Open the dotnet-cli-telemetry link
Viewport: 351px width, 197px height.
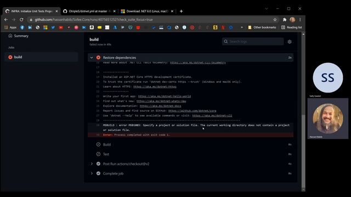198,62
